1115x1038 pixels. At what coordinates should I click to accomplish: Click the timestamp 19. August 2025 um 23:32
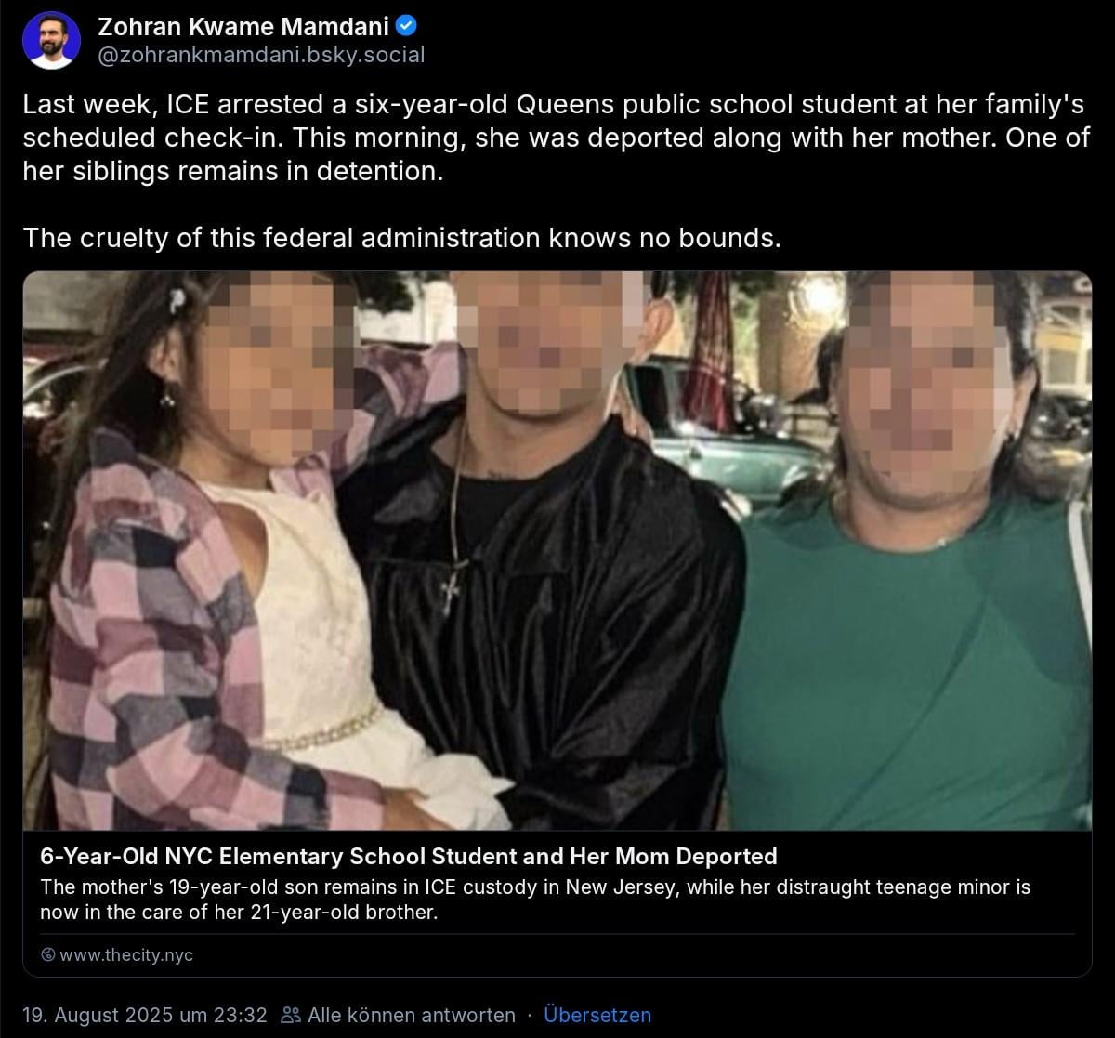point(145,1015)
